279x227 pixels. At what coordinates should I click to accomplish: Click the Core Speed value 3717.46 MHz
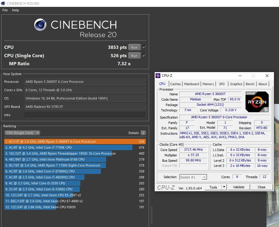[x=193, y=150]
